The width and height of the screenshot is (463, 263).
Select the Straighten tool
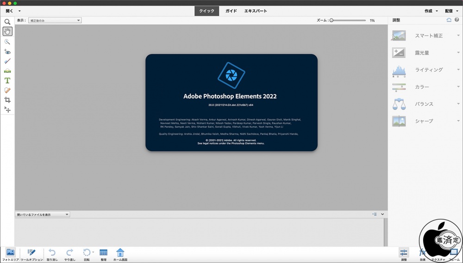[x=7, y=71]
